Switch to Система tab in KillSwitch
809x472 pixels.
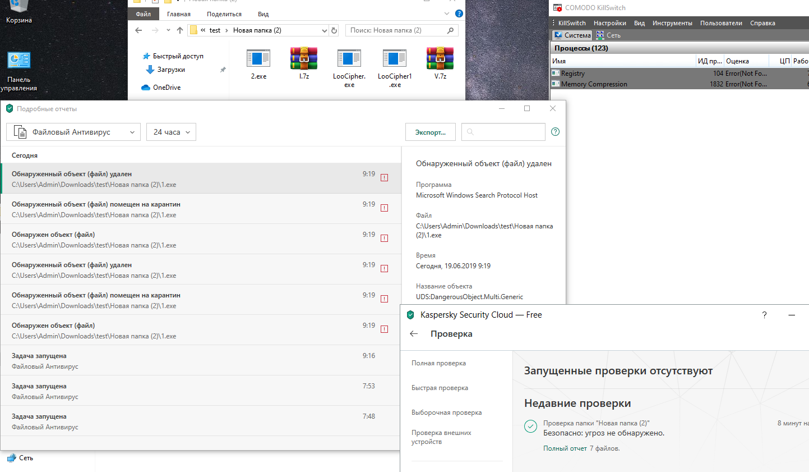[572, 35]
